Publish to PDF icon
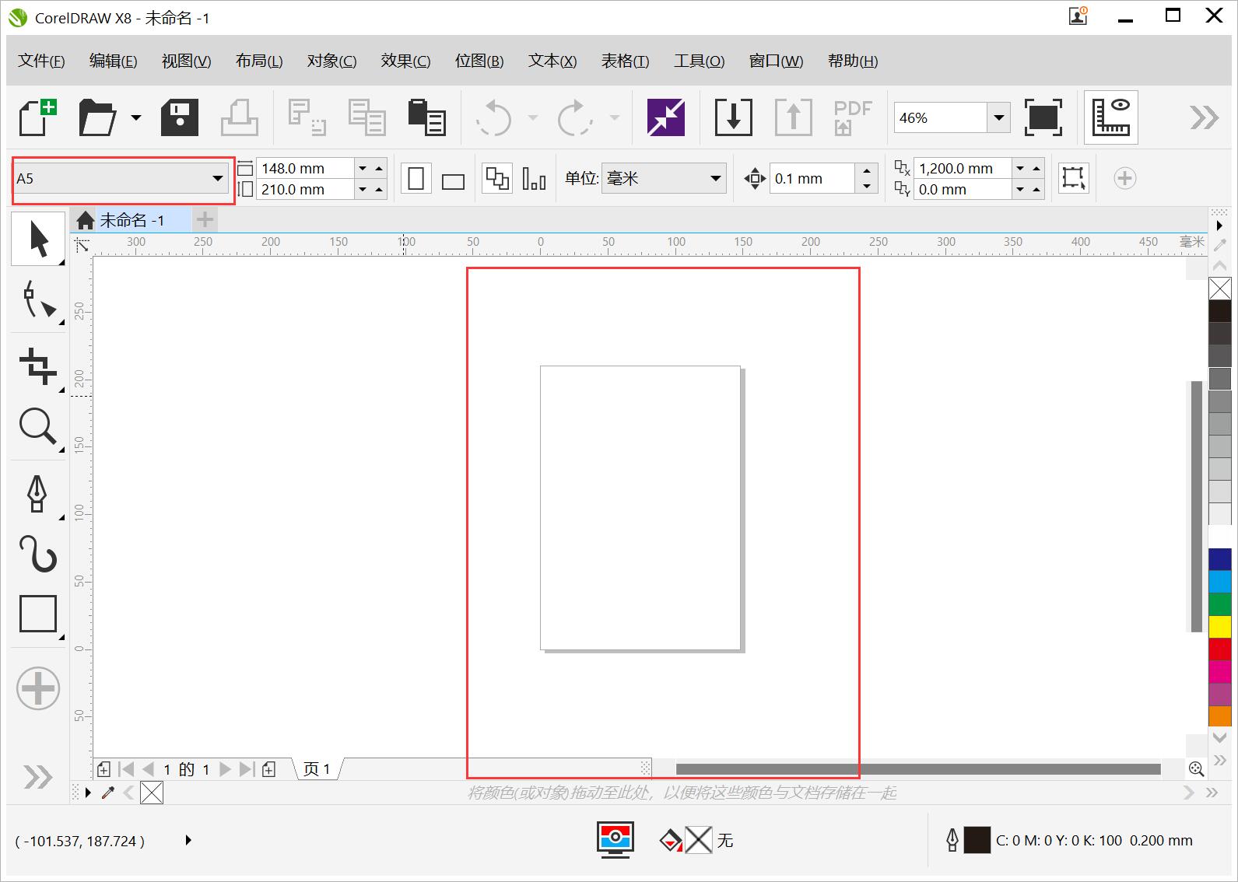Screen dimensions: 1238x882 pyautogui.click(x=853, y=117)
